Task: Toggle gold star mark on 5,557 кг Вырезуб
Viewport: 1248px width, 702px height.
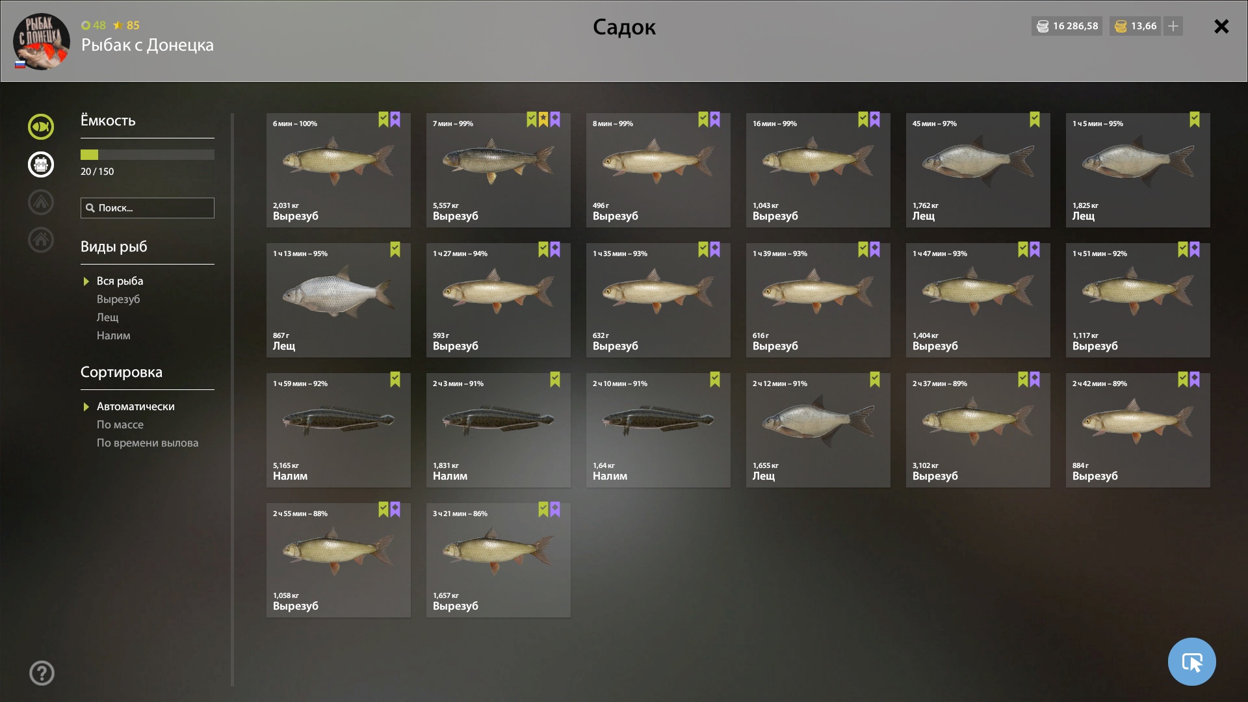Action: [x=543, y=120]
